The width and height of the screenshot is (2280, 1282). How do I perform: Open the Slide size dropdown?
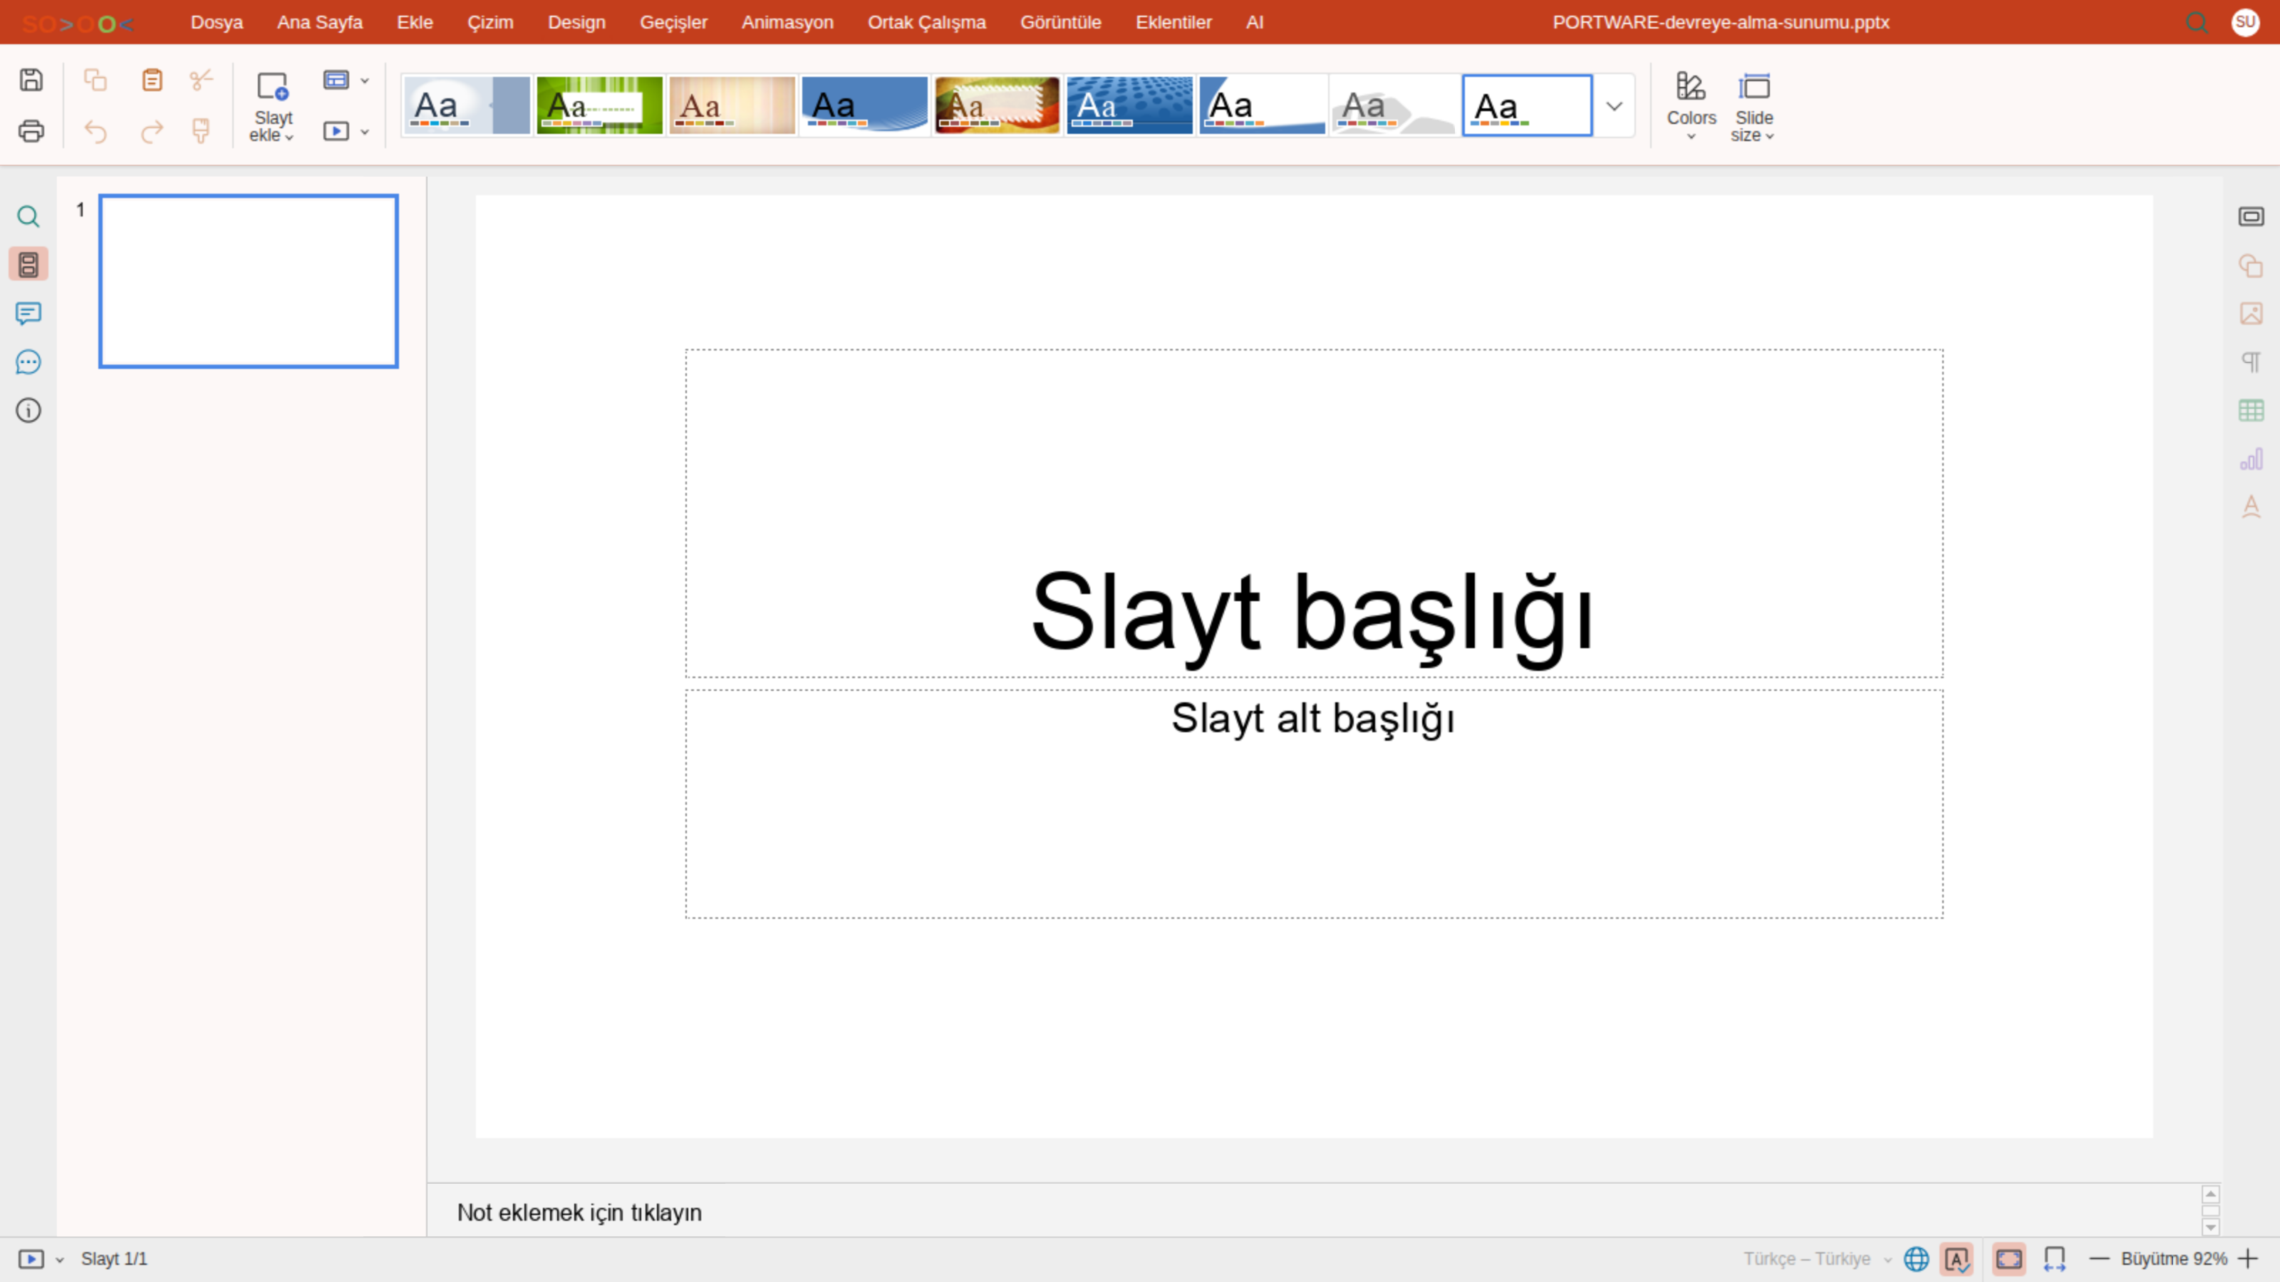point(1753,105)
